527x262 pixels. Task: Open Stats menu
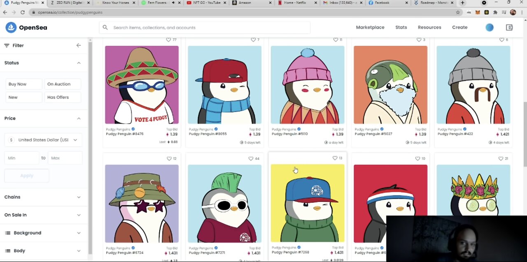[401, 28]
